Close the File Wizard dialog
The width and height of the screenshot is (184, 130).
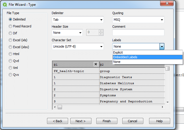point(167,3)
